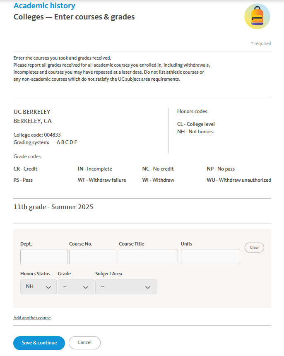Viewport: 284px width, 356px height.
Task: Focus the Course No. input field
Action: 93,257
